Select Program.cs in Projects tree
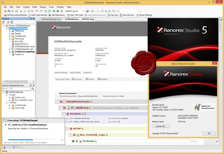The height and width of the screenshot is (154, 224). click(19, 54)
